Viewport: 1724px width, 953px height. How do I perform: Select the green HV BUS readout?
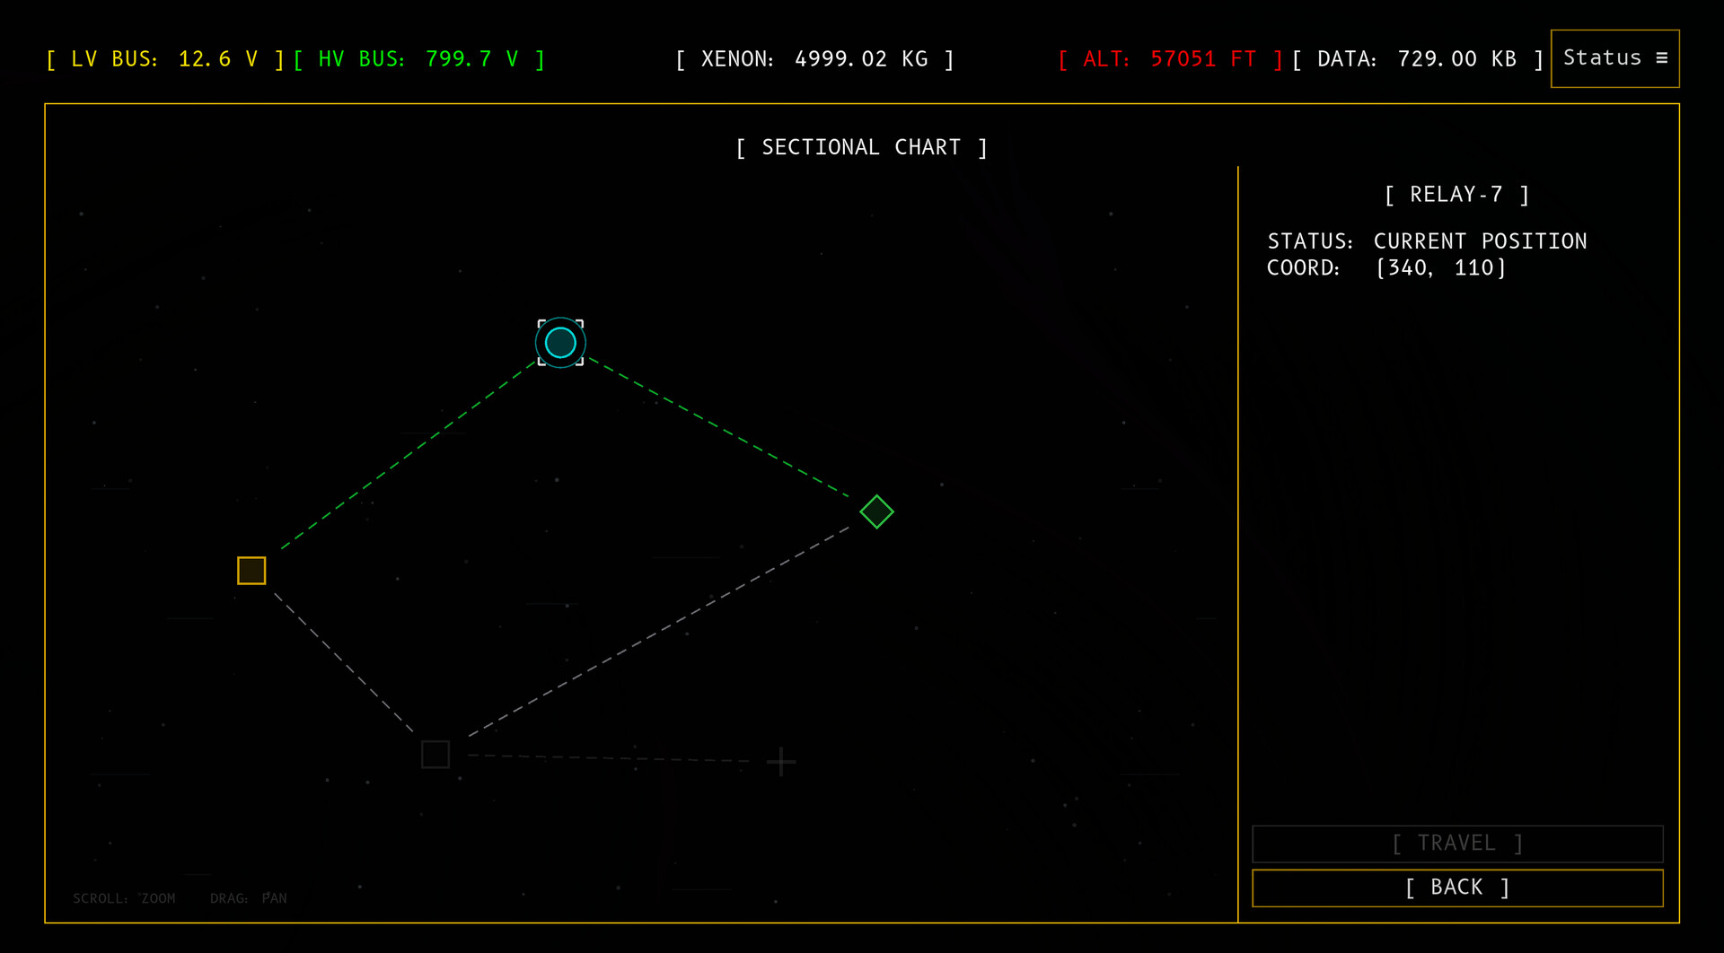(x=419, y=59)
